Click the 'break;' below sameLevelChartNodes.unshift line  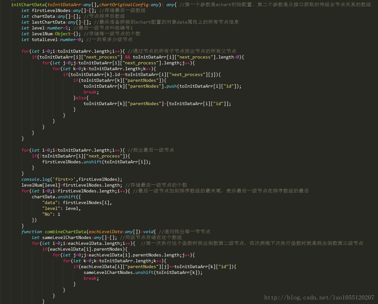click(x=91, y=278)
